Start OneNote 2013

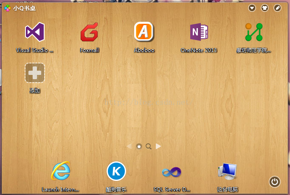click(x=199, y=32)
